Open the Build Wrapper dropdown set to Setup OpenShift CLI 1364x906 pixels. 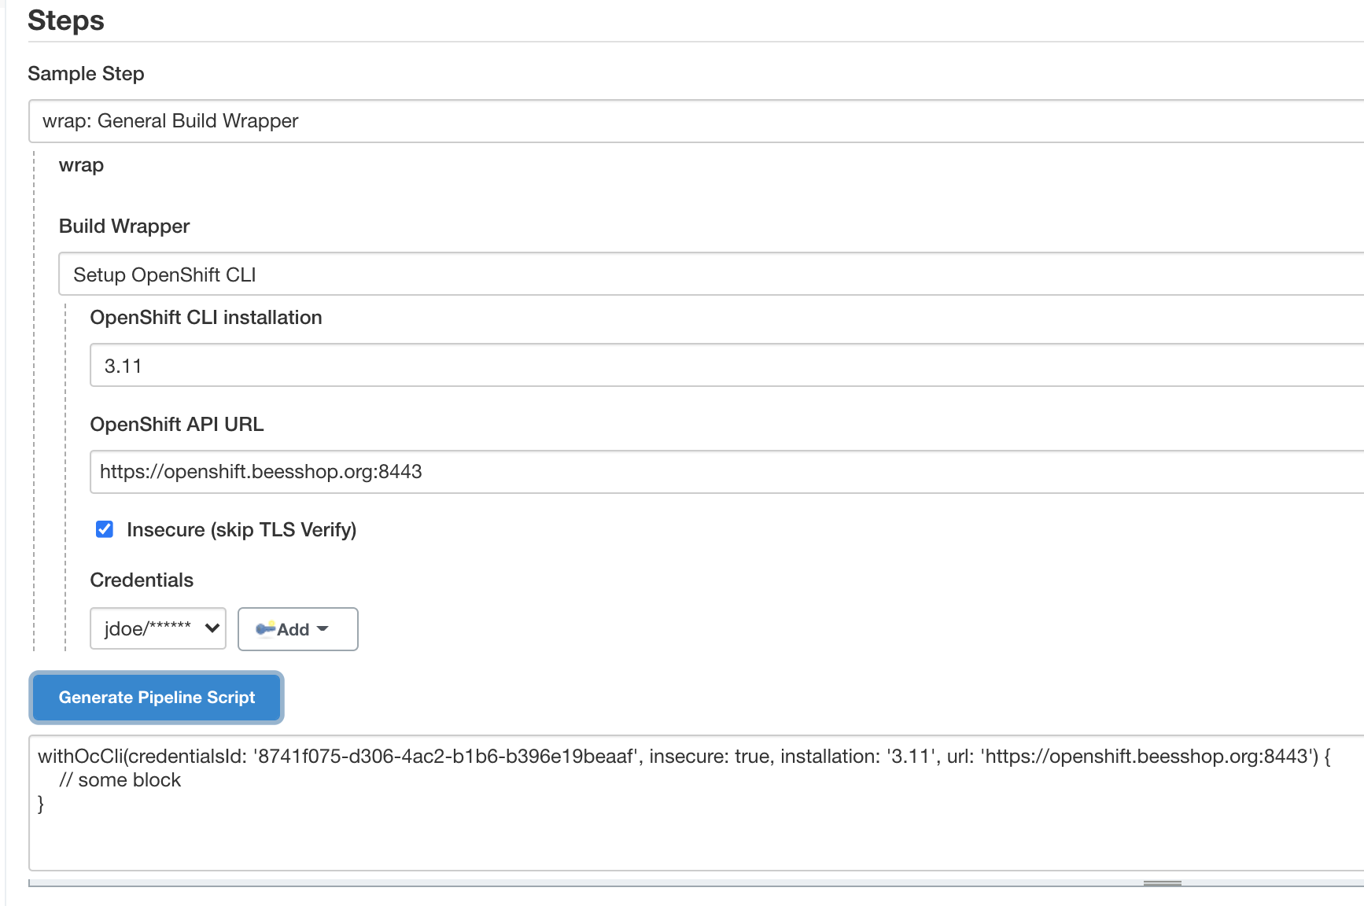pos(711,274)
